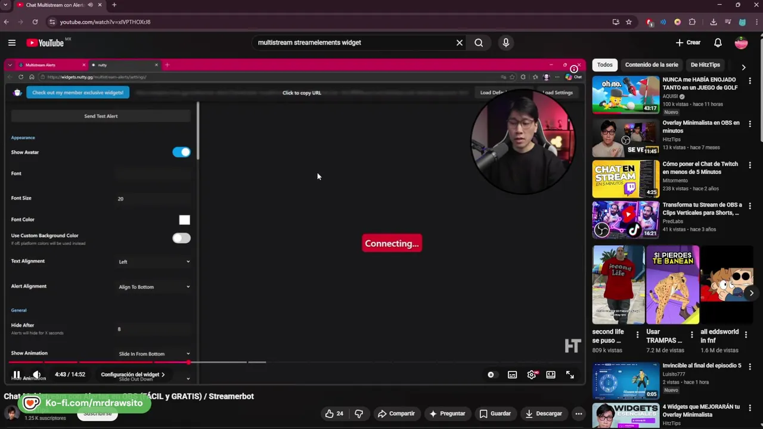
Task: Like the video with thumbs up
Action: [x=334, y=414]
